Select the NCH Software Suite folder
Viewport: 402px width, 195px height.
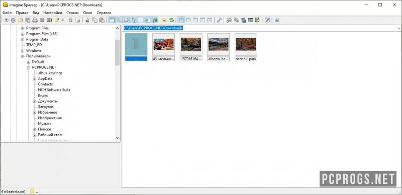coord(54,90)
